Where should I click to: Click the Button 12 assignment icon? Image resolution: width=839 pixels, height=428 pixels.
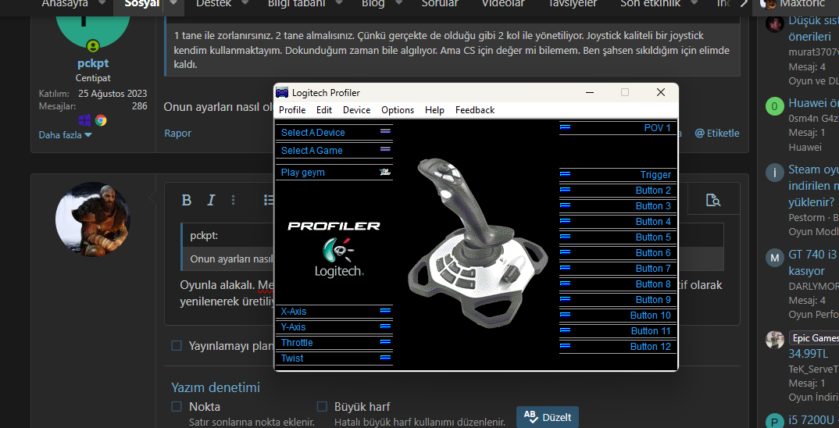(565, 345)
